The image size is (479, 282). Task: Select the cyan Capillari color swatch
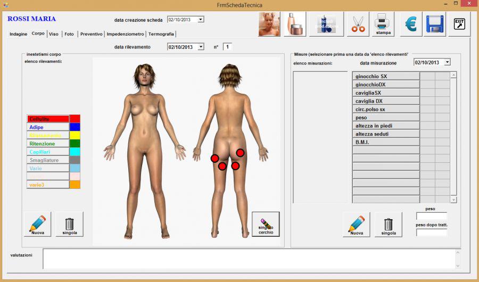pos(75,152)
